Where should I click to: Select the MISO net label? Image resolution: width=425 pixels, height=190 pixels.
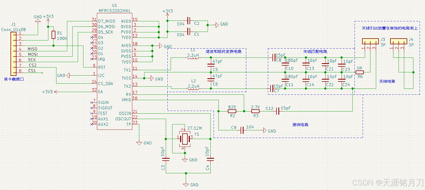pos(32,49)
